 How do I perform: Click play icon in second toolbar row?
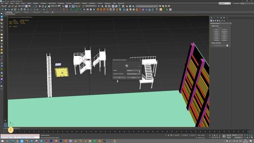84,10
